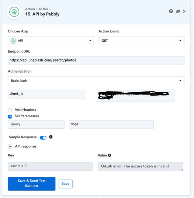Open the Choose App dropdown showing API

point(51,41)
